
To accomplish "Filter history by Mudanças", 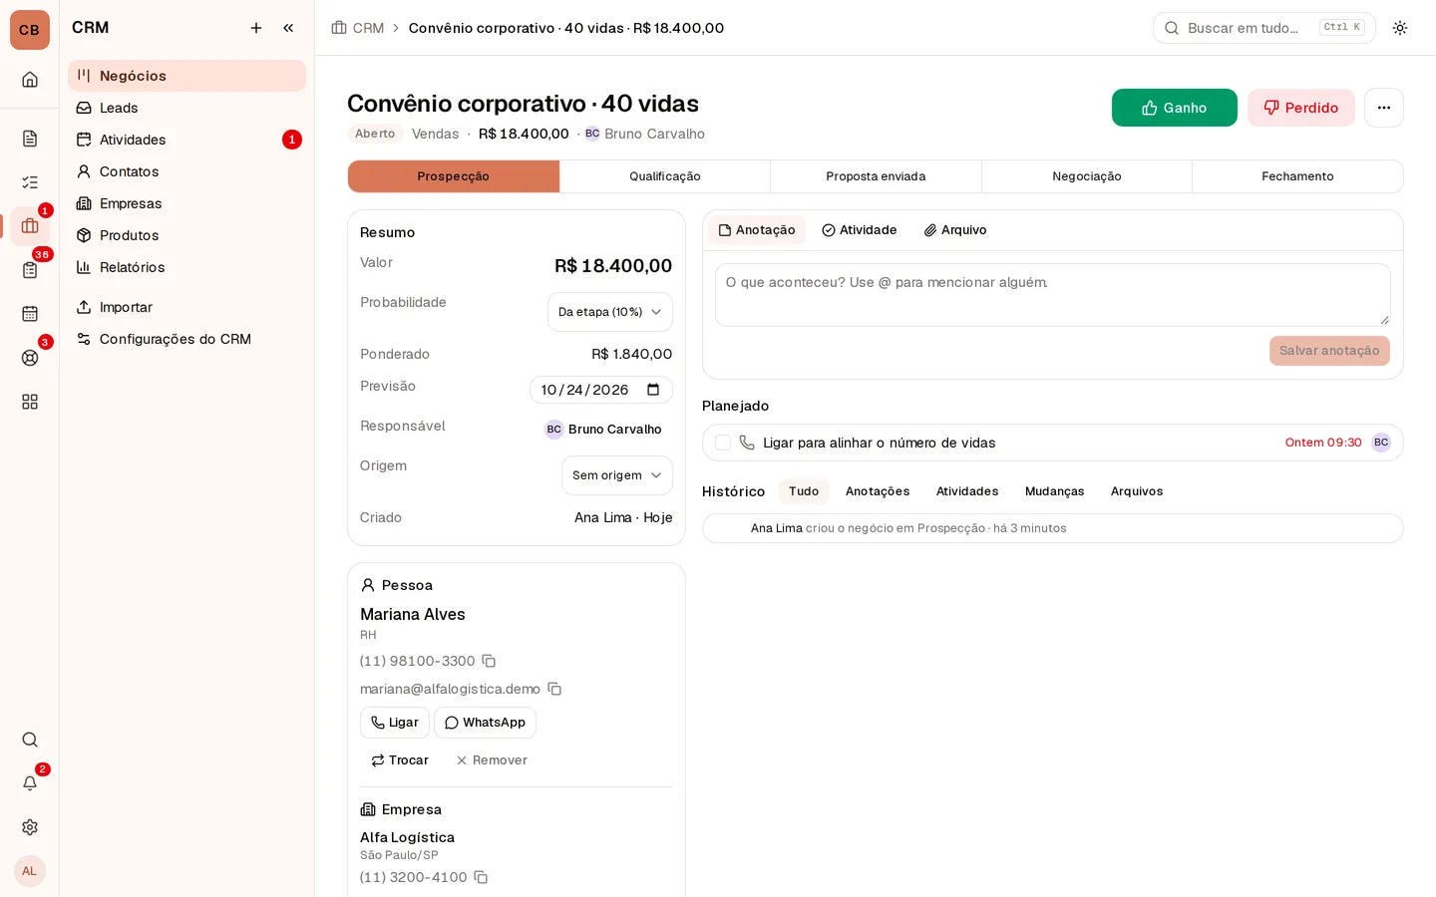I will pyautogui.click(x=1054, y=491).
